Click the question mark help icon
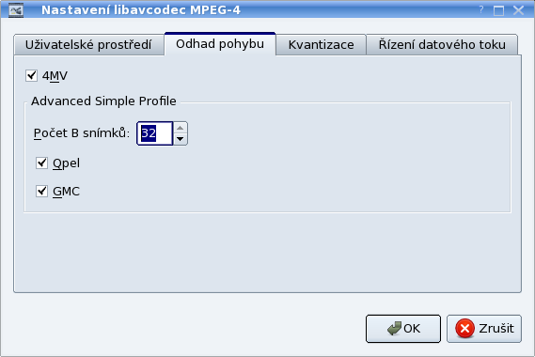This screenshot has width=535, height=357. (481, 10)
